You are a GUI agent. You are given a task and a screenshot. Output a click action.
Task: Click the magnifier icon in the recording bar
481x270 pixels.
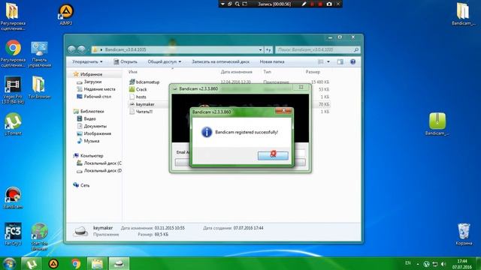pos(237,4)
